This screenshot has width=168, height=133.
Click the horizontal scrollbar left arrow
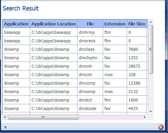point(5,117)
